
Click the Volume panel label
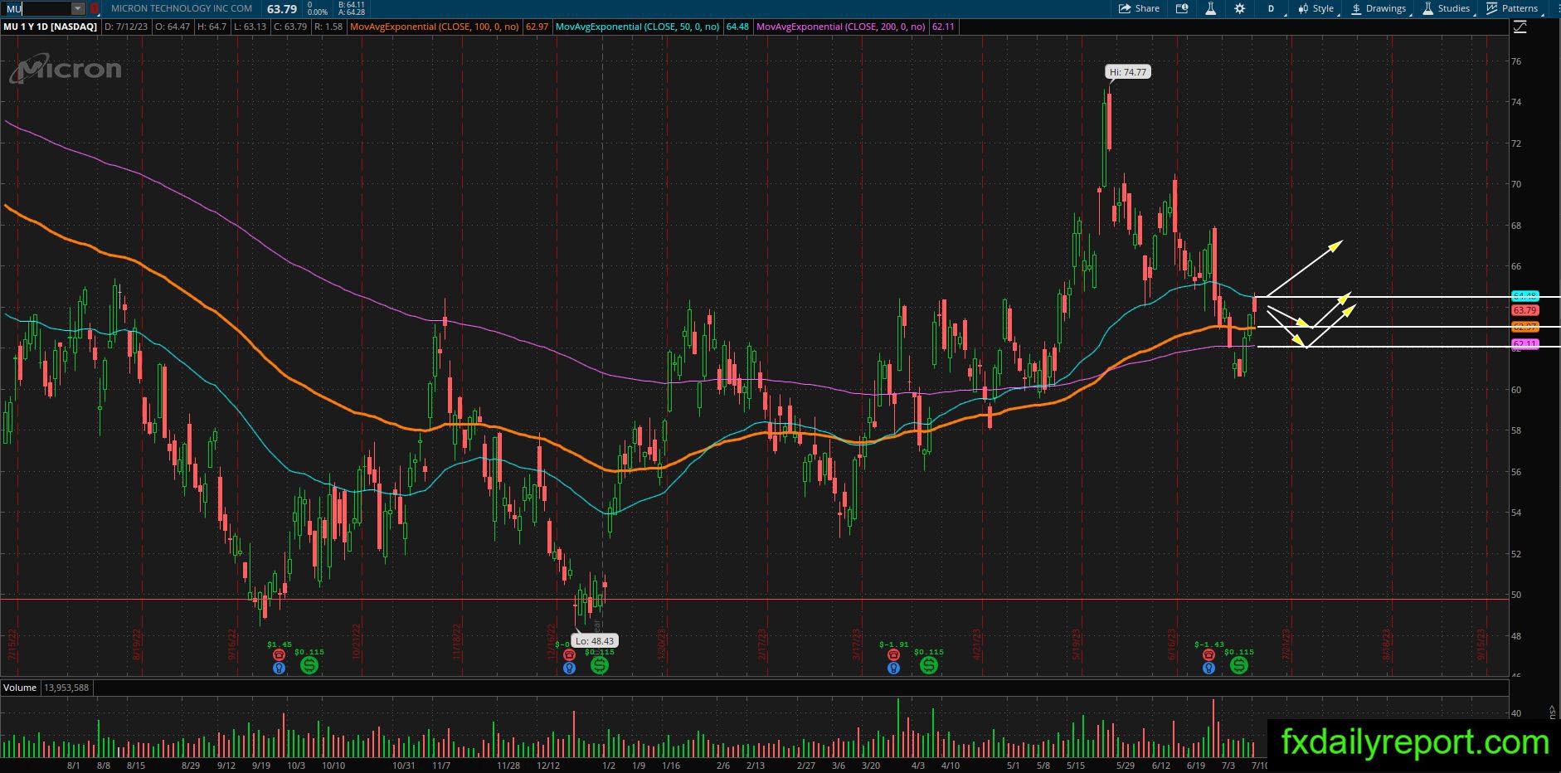[x=20, y=688]
